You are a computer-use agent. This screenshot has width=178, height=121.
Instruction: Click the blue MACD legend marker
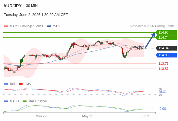pos(6,101)
